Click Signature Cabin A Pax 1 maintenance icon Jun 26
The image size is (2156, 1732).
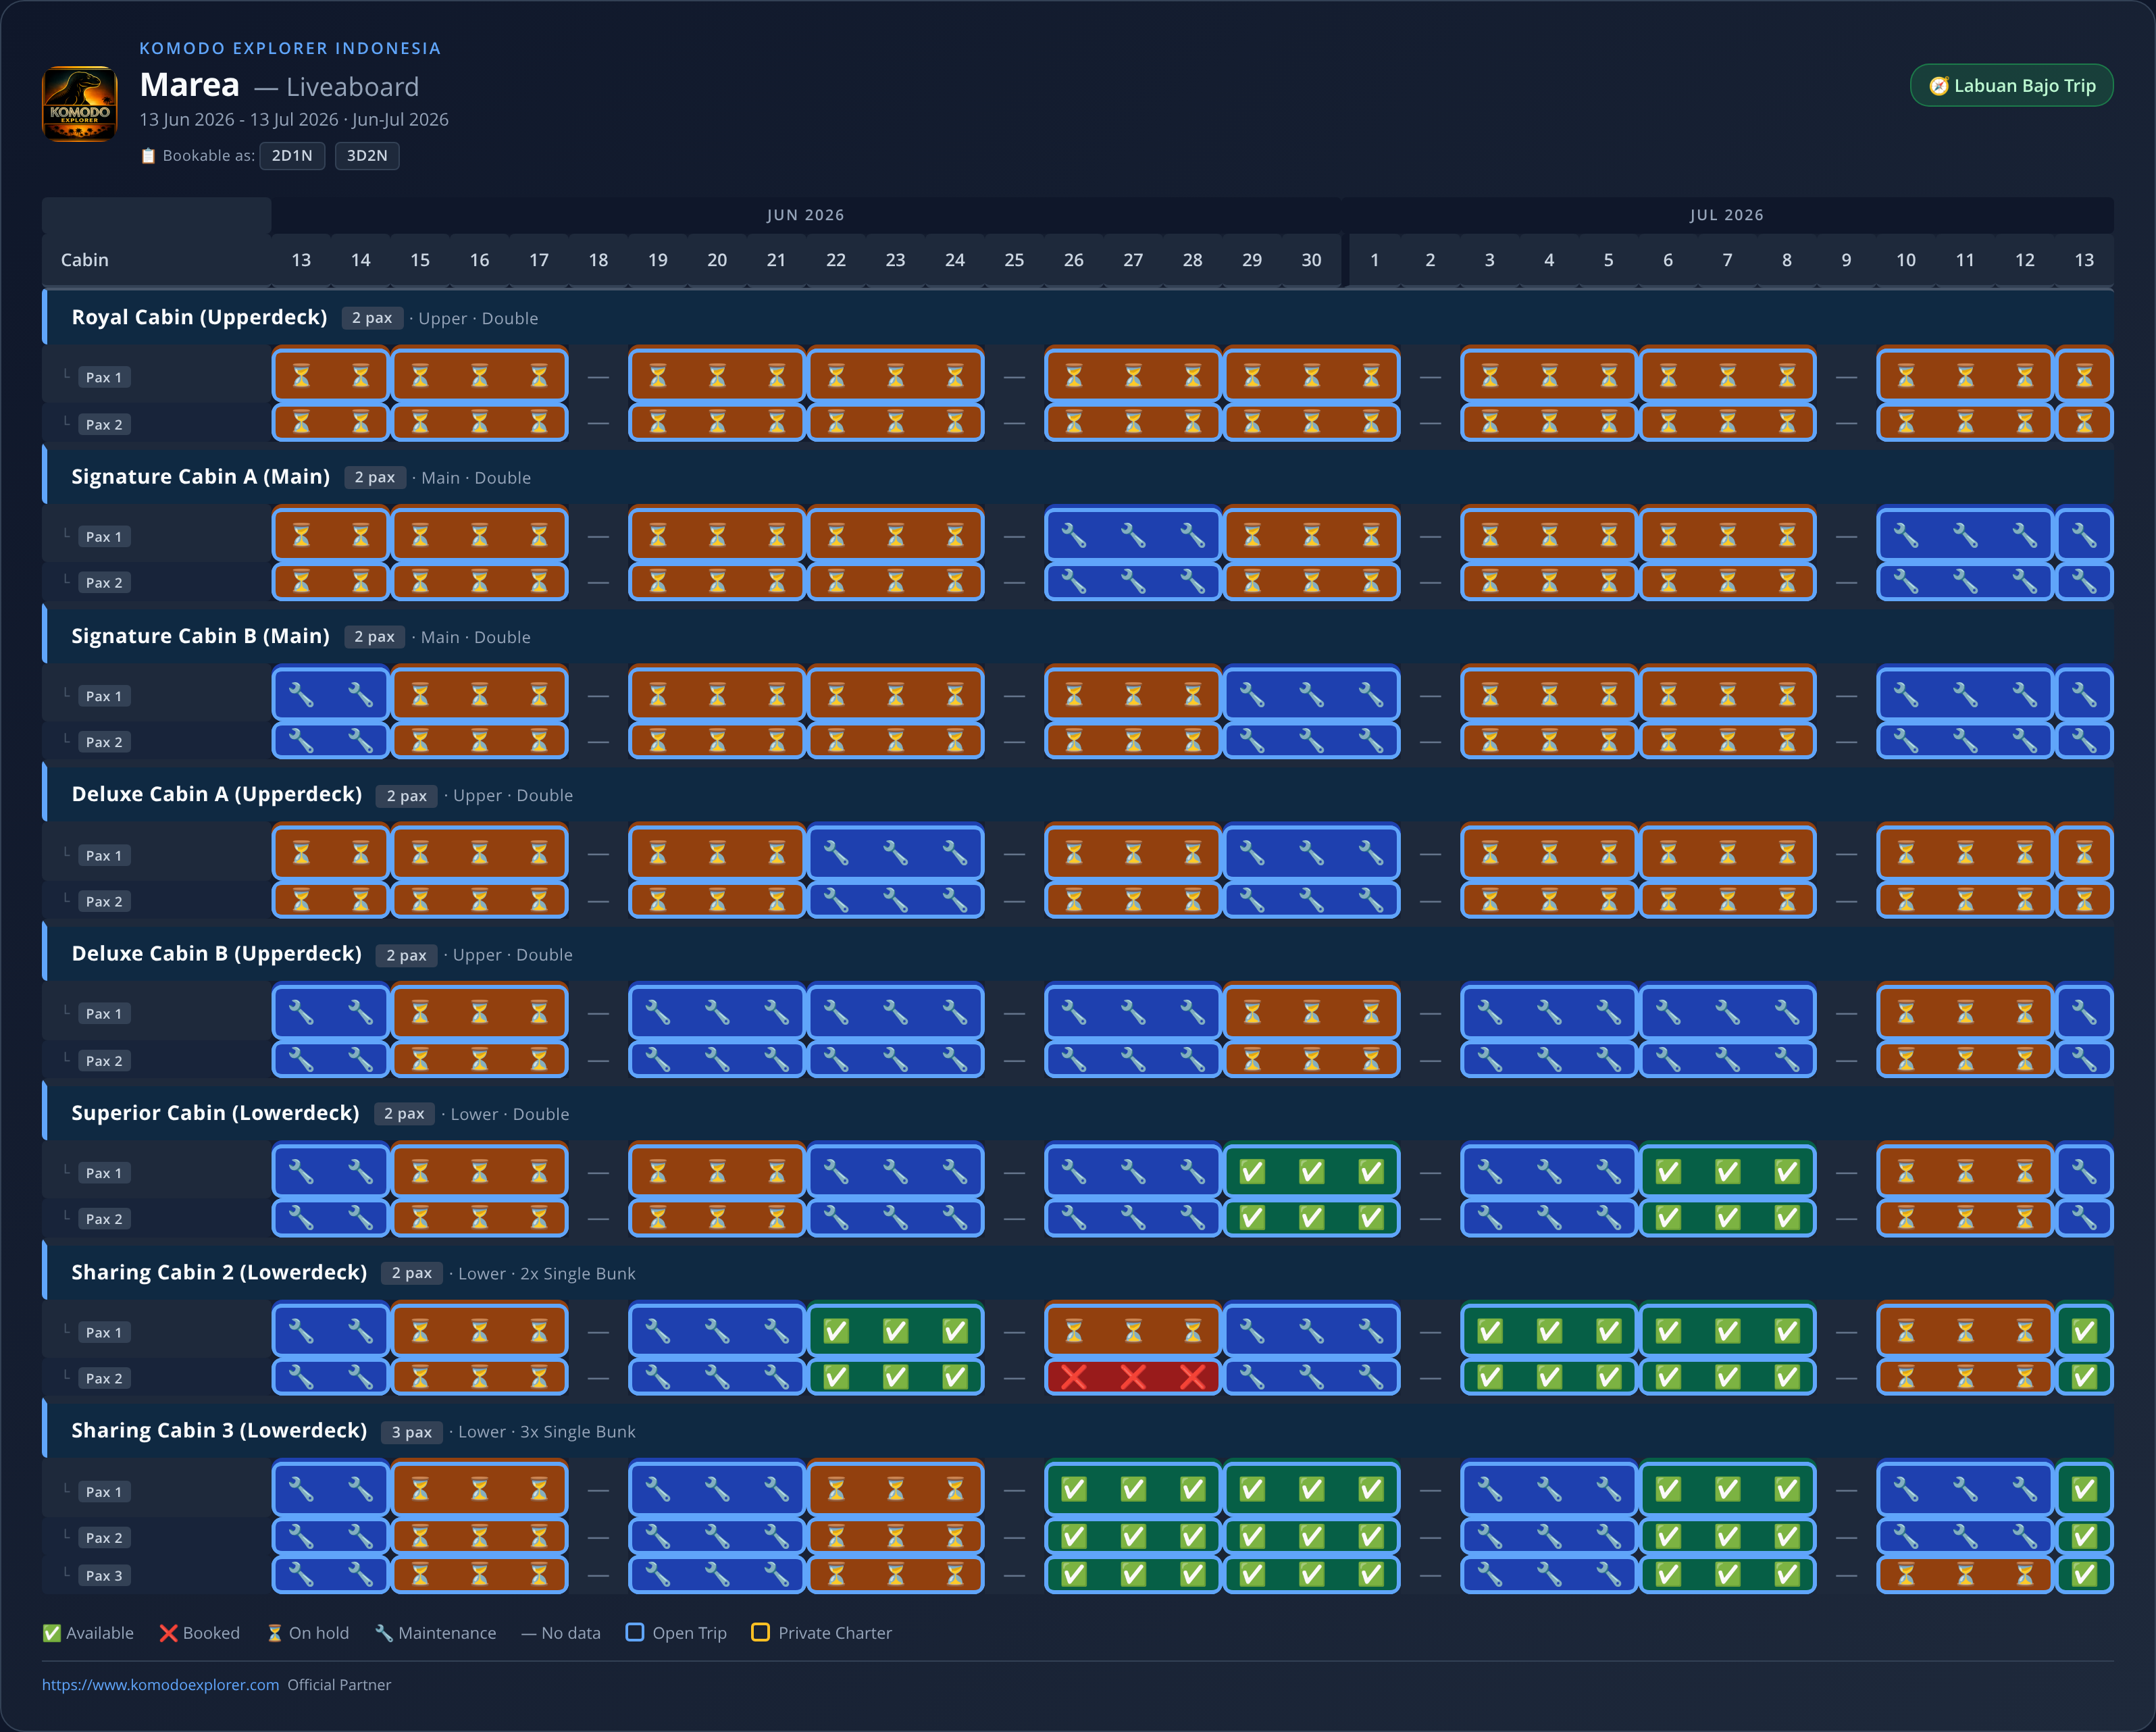[x=1074, y=535]
